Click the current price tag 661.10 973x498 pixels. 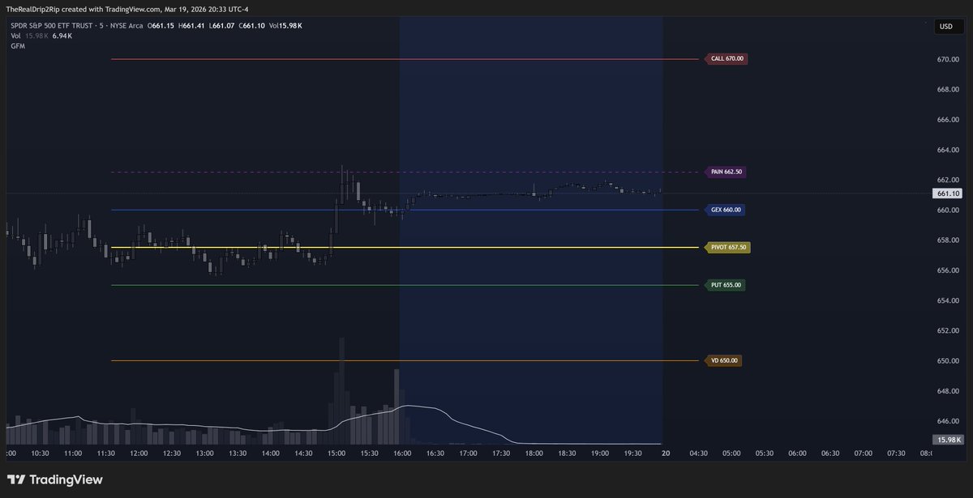pos(948,194)
